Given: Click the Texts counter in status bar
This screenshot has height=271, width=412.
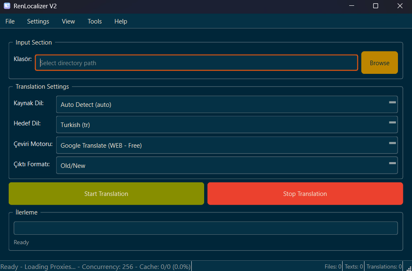Looking at the screenshot, I should (354, 266).
